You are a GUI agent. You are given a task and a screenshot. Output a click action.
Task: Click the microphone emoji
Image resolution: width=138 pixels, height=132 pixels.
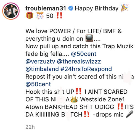point(129,114)
